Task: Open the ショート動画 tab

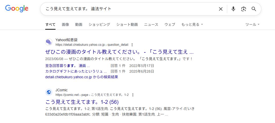Action: point(127,25)
